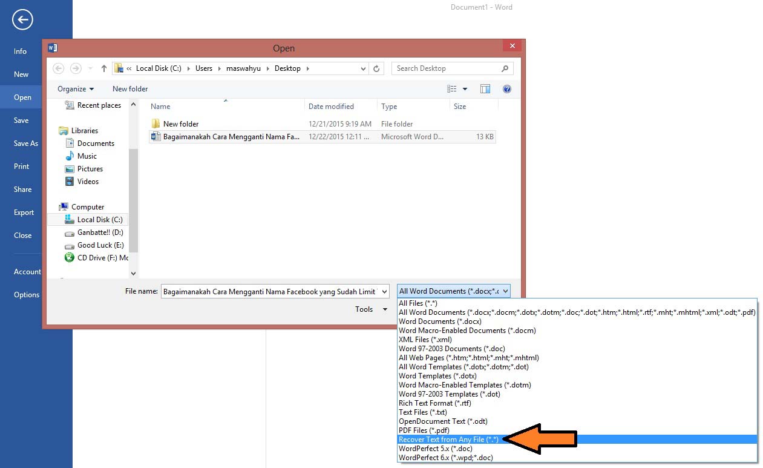Open New in backstage menu

21,74
